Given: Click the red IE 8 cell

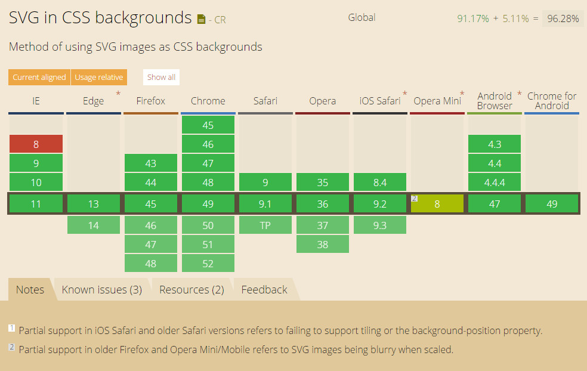Looking at the screenshot, I should [x=36, y=144].
